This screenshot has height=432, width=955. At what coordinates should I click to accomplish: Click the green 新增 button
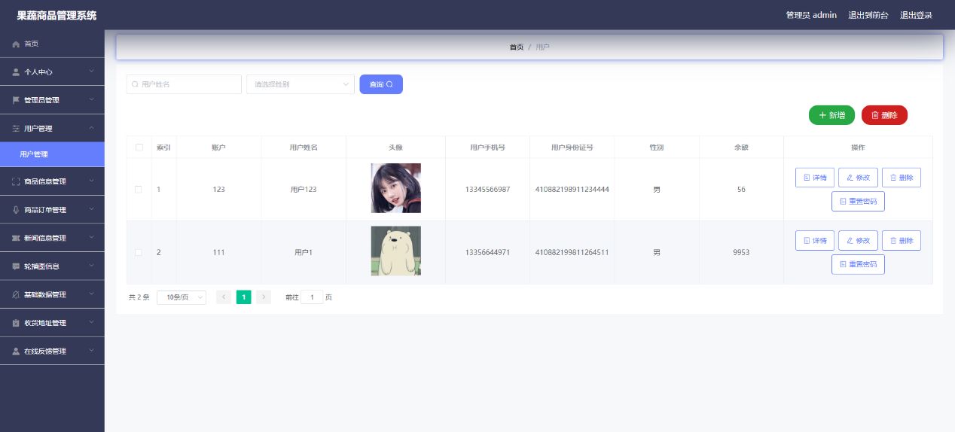pos(831,115)
